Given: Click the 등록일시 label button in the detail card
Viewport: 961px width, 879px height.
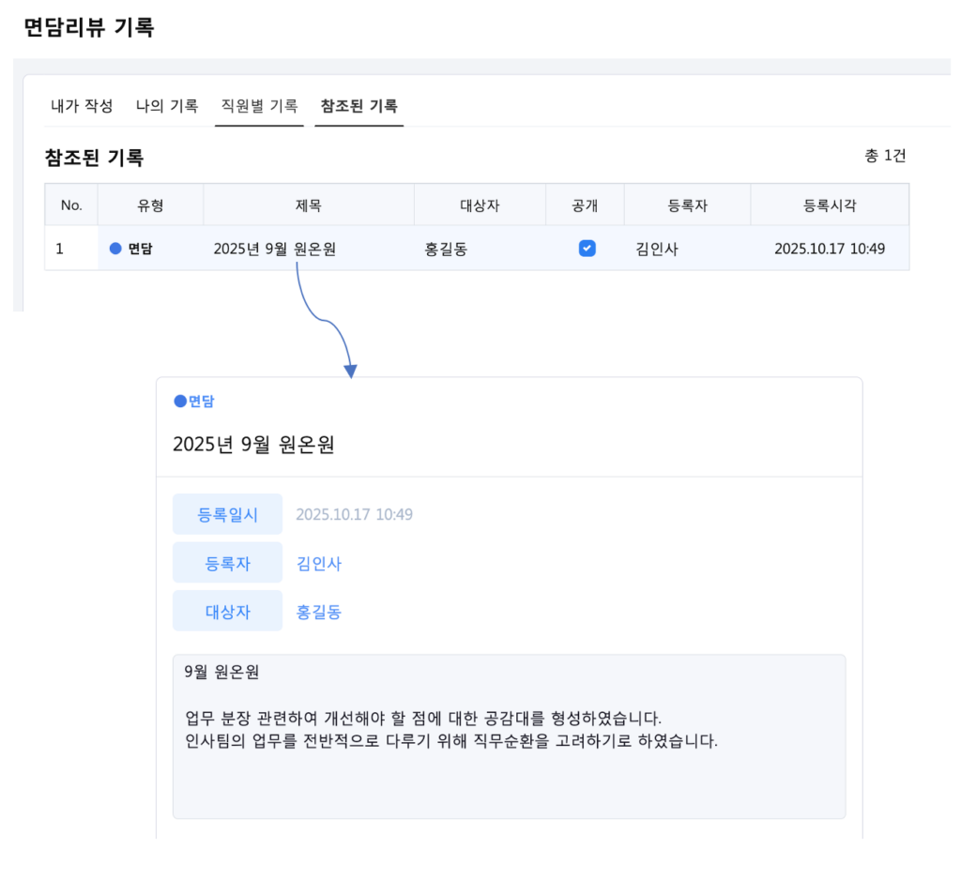Looking at the screenshot, I should (x=227, y=514).
